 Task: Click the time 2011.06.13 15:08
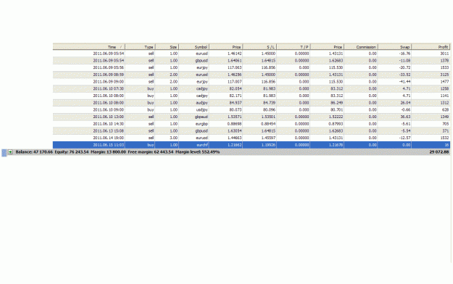[x=108, y=131]
